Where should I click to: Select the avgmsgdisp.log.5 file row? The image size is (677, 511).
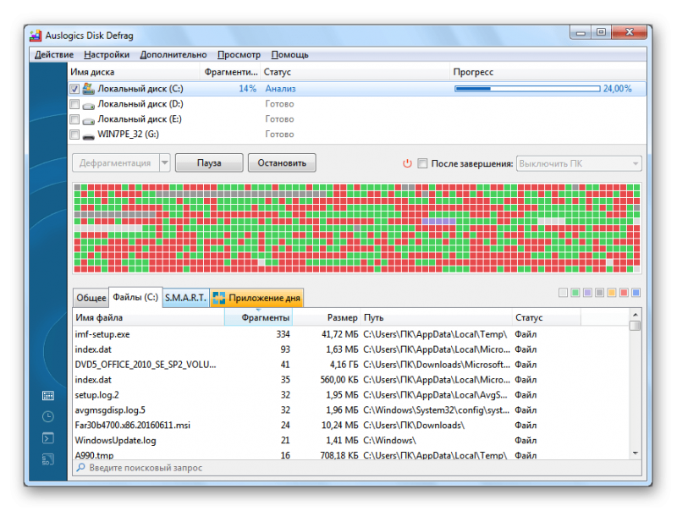point(351,409)
